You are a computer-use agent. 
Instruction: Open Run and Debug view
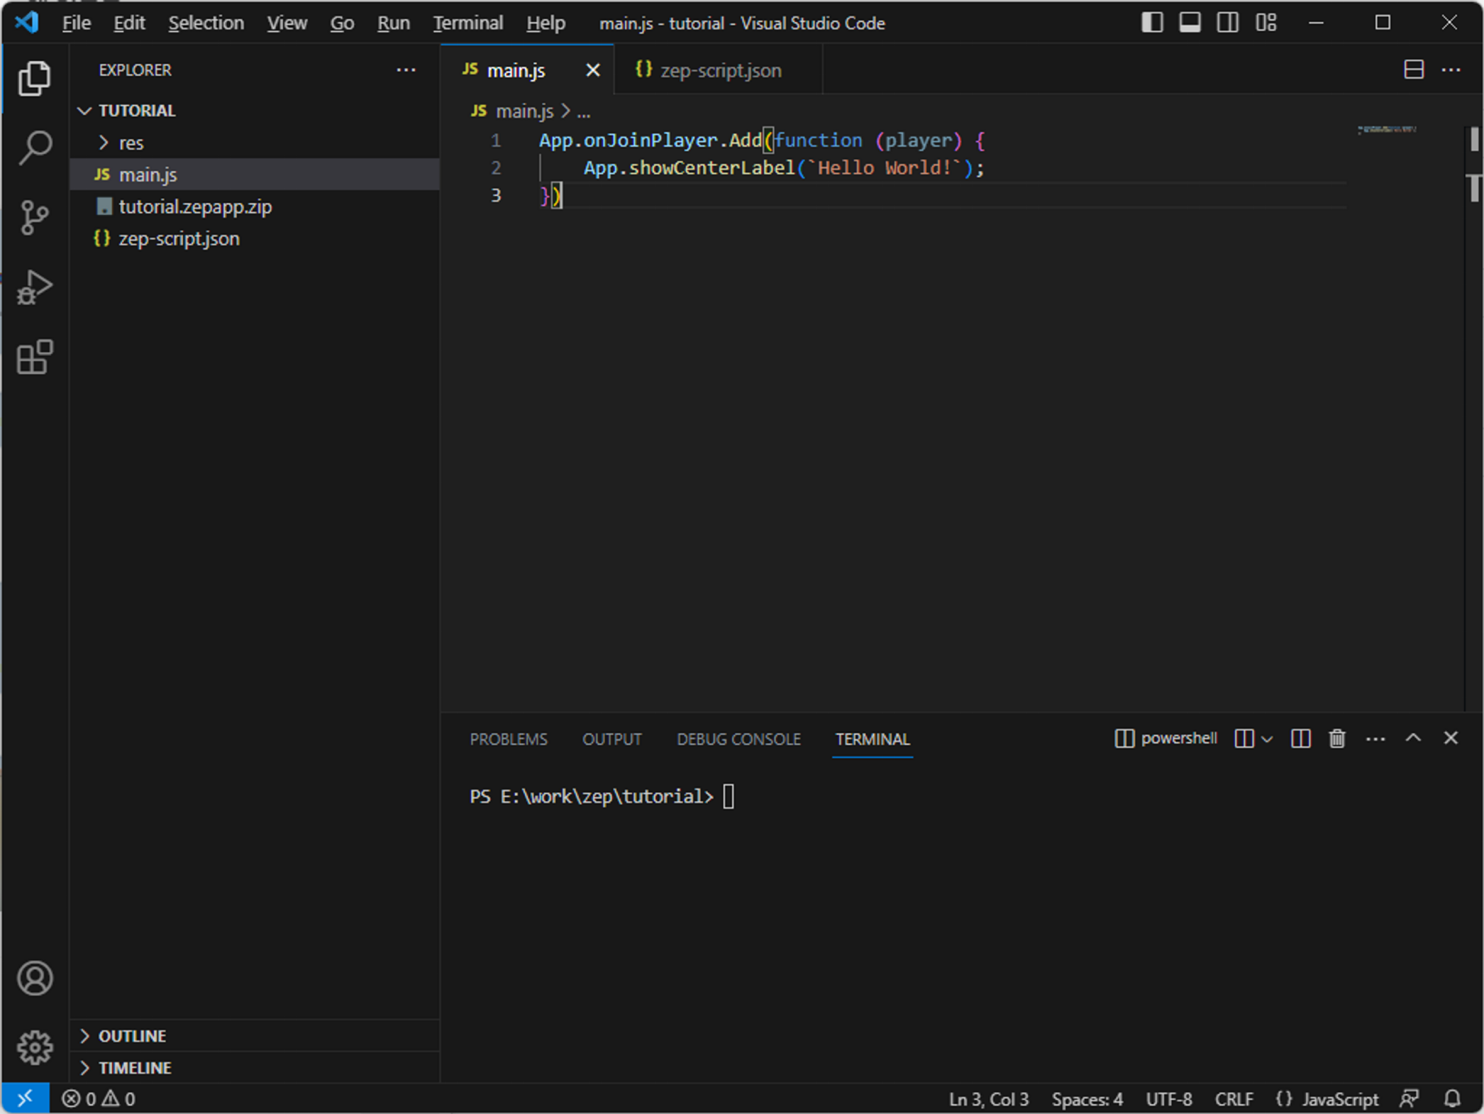(35, 288)
